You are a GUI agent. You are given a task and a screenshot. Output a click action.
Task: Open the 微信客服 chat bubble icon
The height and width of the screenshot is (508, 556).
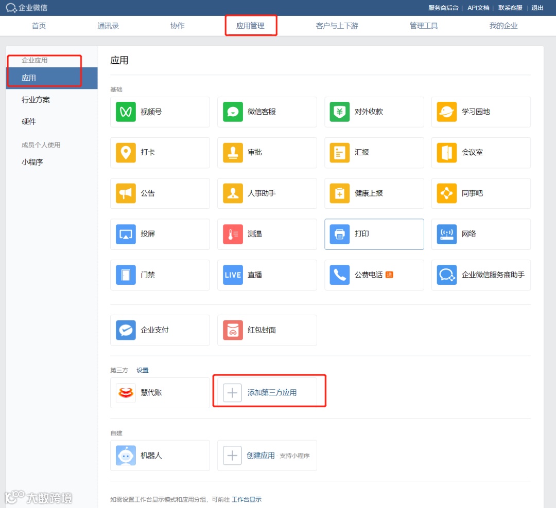point(233,112)
